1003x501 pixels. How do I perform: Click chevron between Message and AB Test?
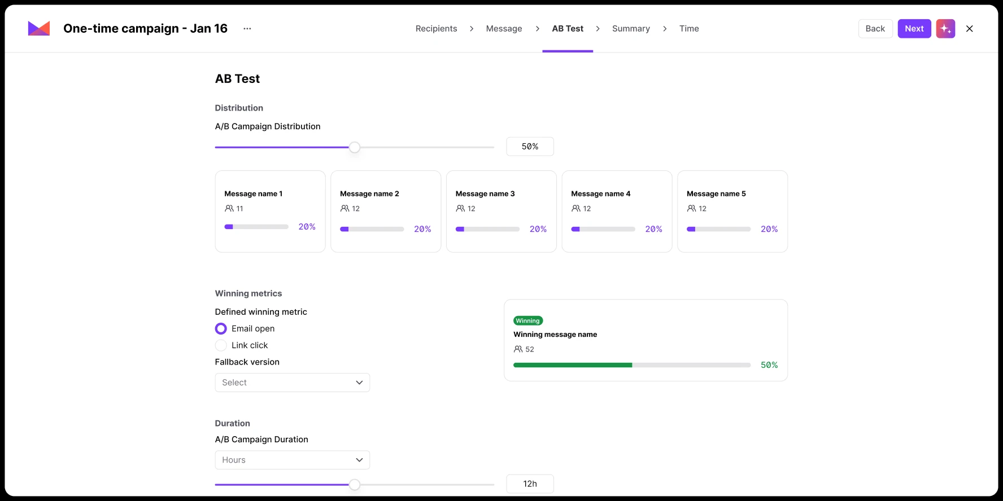(537, 29)
